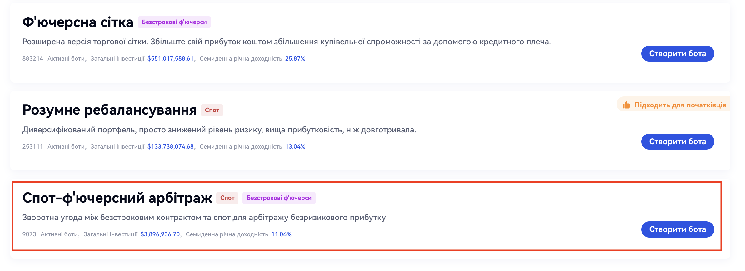The width and height of the screenshot is (745, 271).
Task: Click the Спот tag beside Розумне ребалансування
Action: 212,110
